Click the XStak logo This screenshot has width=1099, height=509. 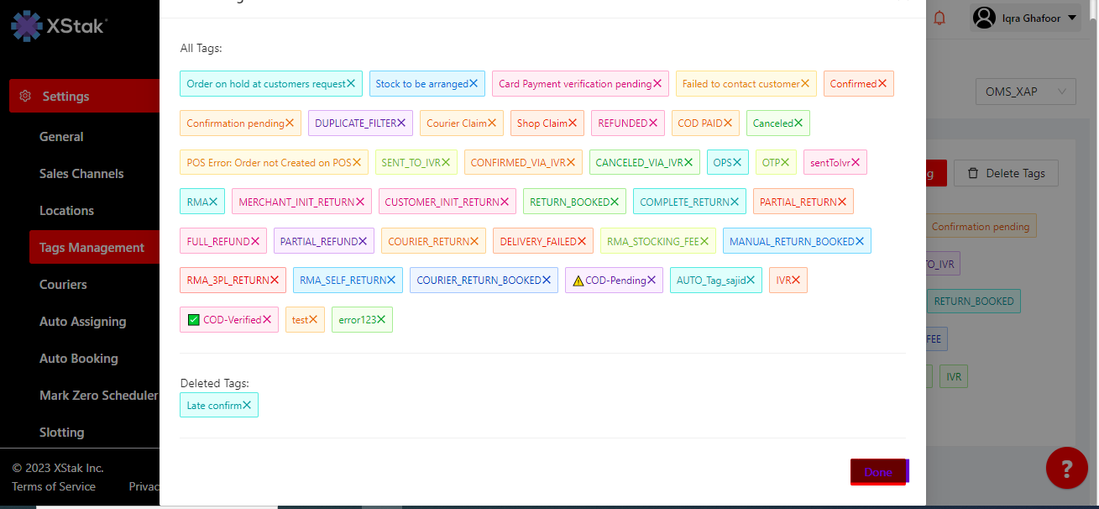pos(59,25)
